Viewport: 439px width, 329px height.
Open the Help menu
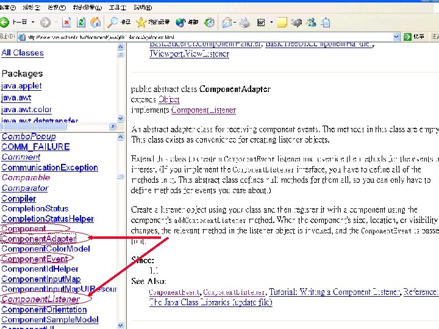point(143,7)
